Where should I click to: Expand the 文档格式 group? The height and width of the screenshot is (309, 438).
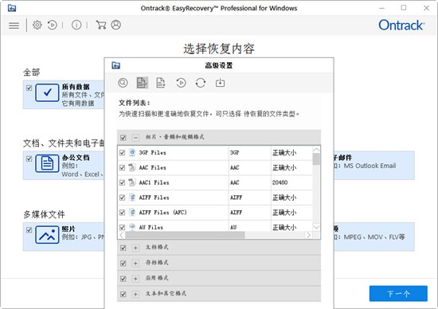coord(135,248)
